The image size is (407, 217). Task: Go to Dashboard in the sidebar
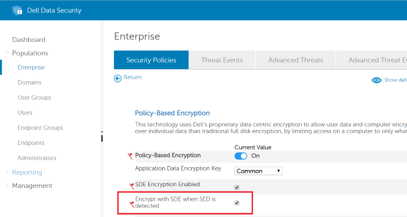pos(28,39)
